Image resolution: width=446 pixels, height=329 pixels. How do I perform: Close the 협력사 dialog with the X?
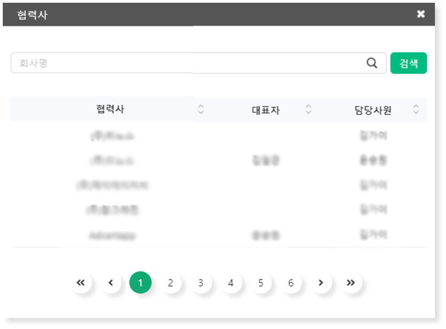click(x=420, y=14)
